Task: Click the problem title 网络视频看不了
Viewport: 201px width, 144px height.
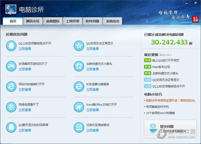Action: click(x=28, y=105)
